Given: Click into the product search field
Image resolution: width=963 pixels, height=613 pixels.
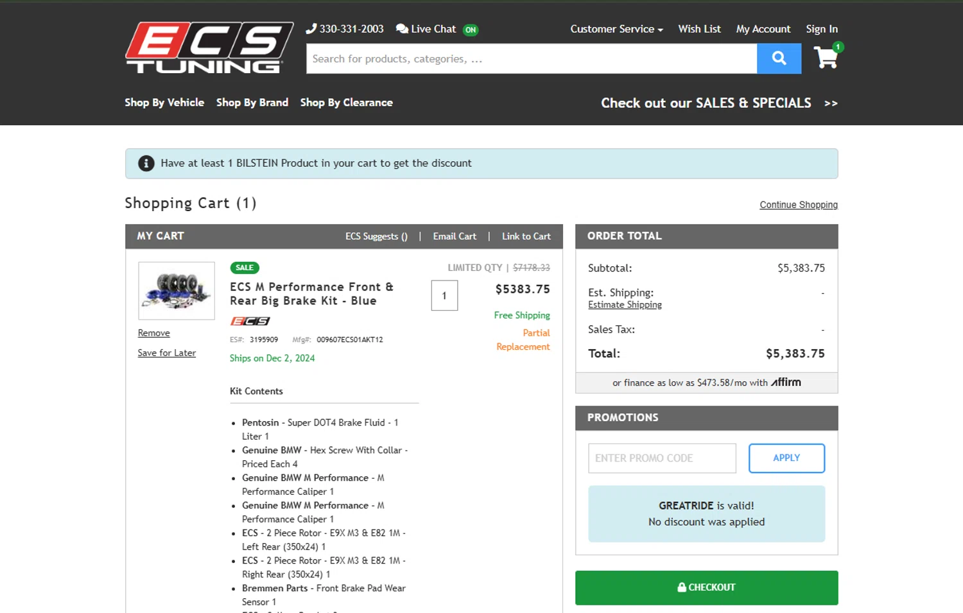Looking at the screenshot, I should coord(532,58).
